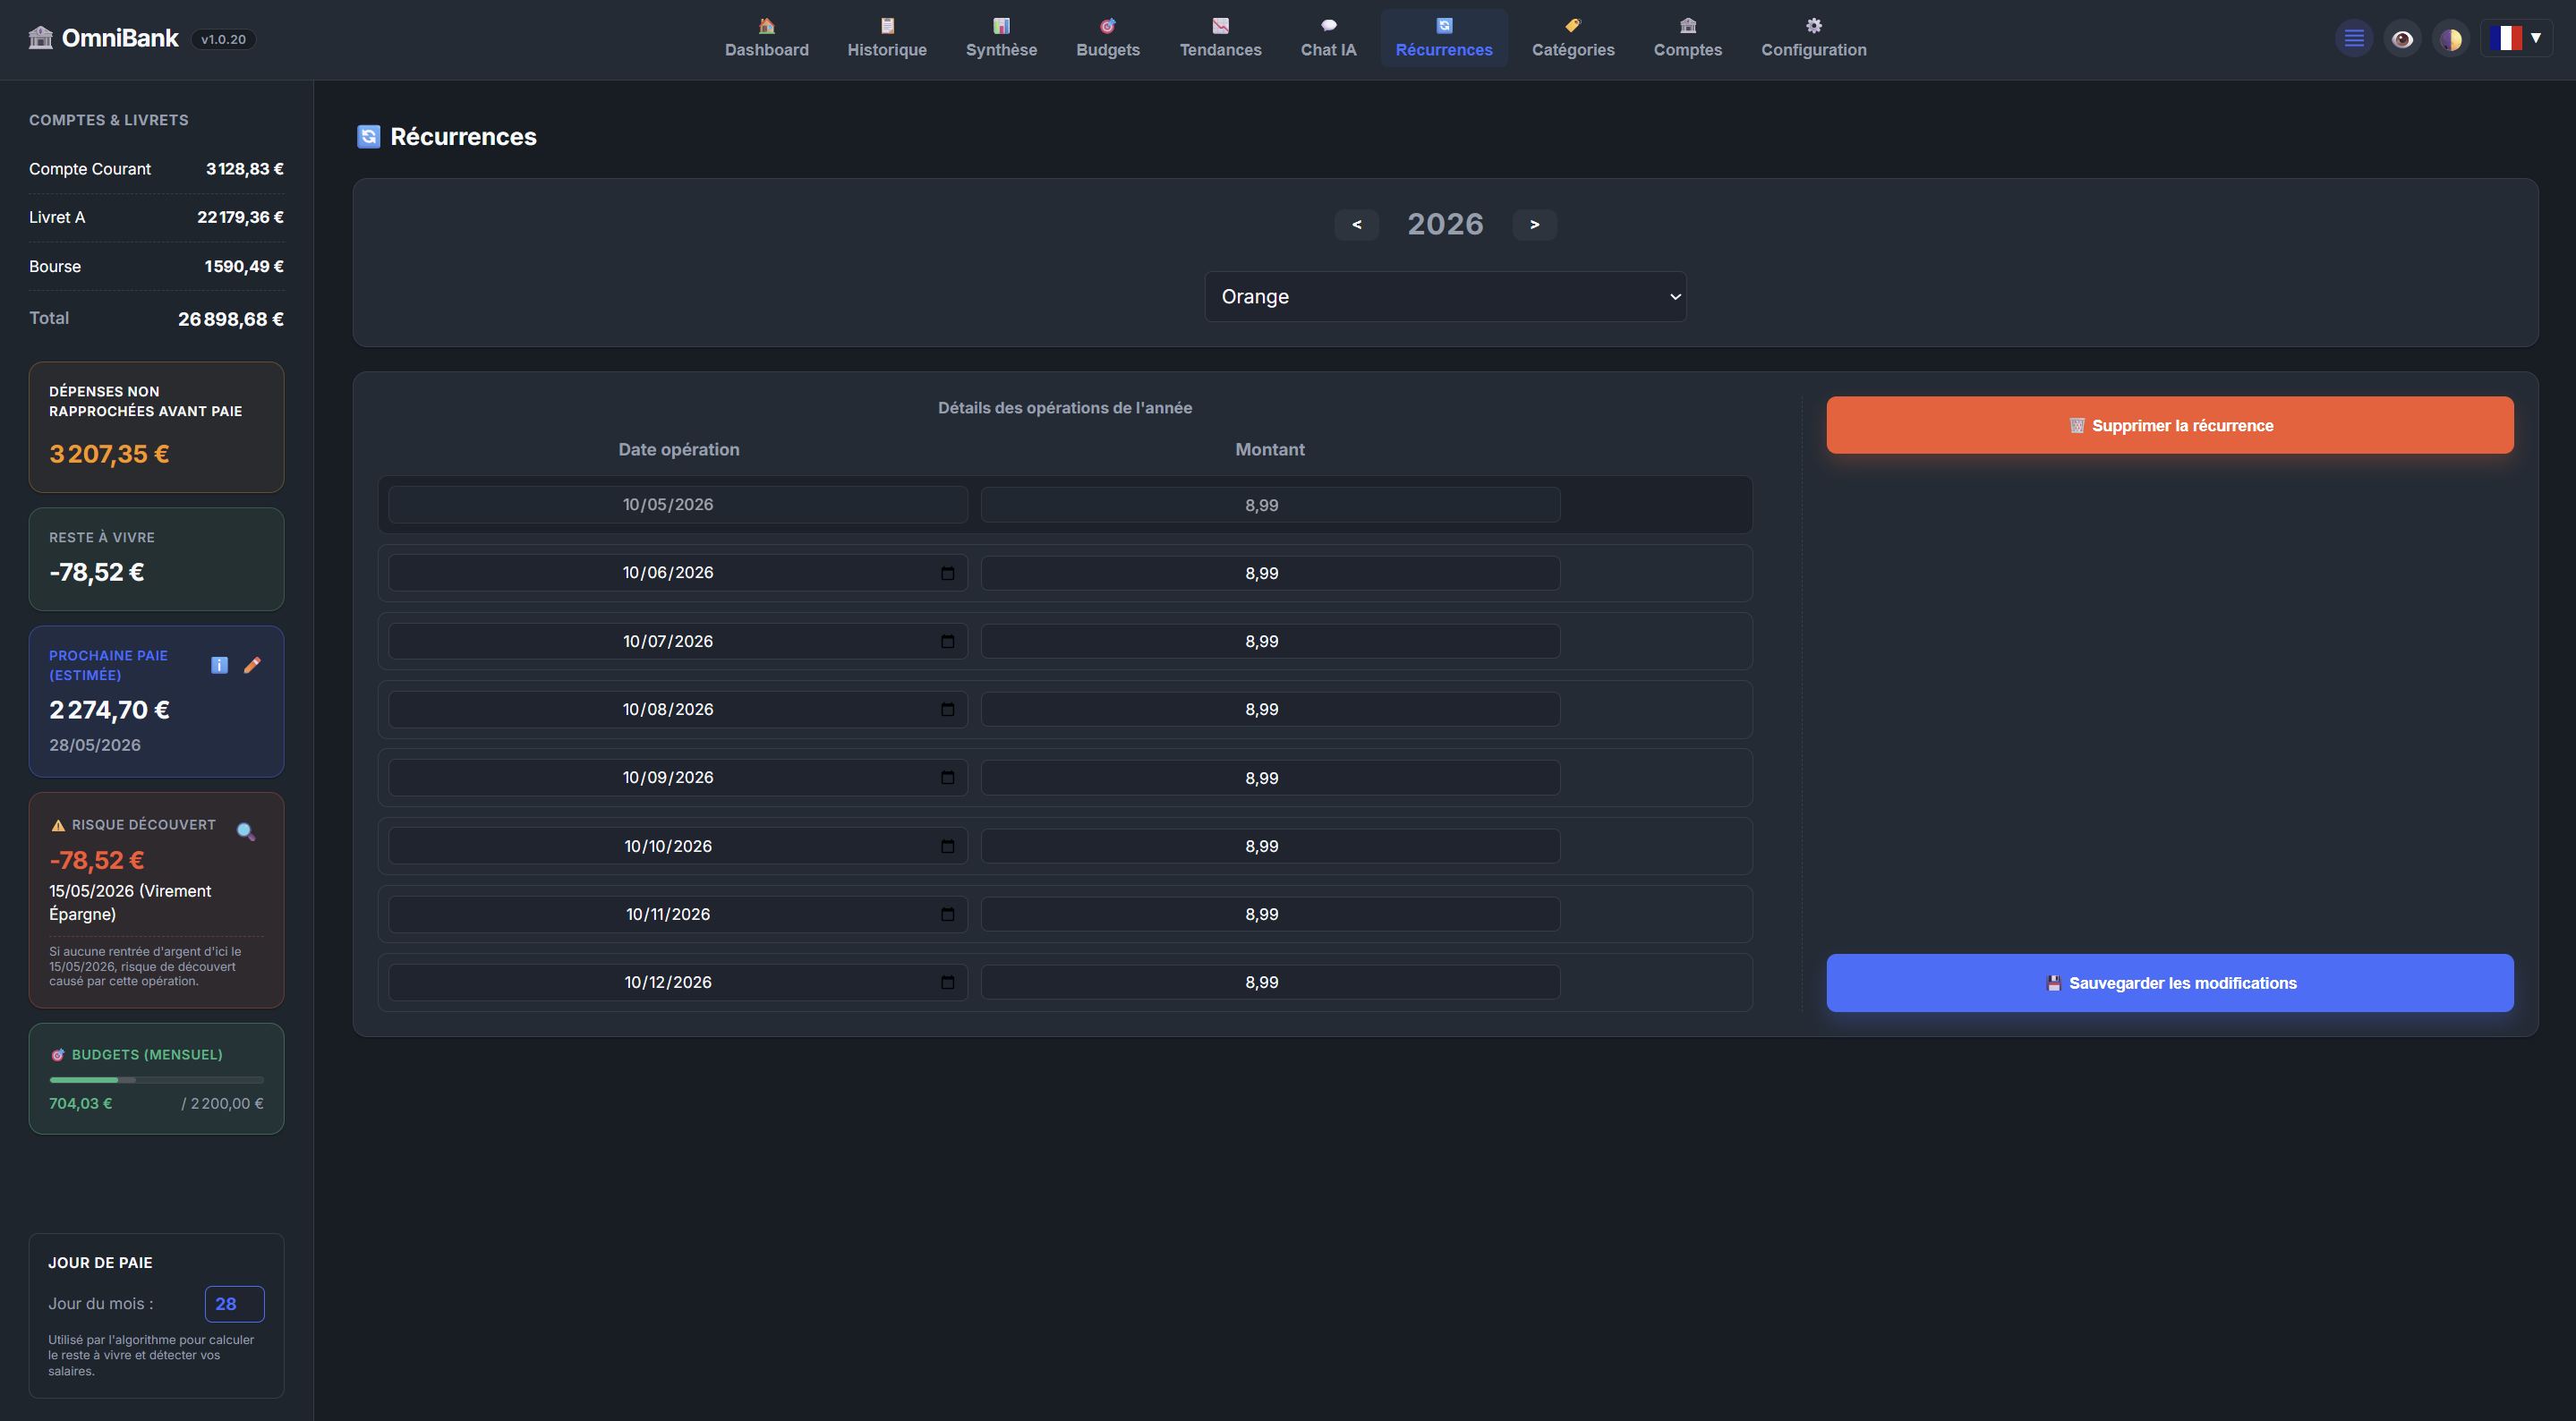
Task: Click amount field for 10/11/2026 row
Action: [1270, 914]
